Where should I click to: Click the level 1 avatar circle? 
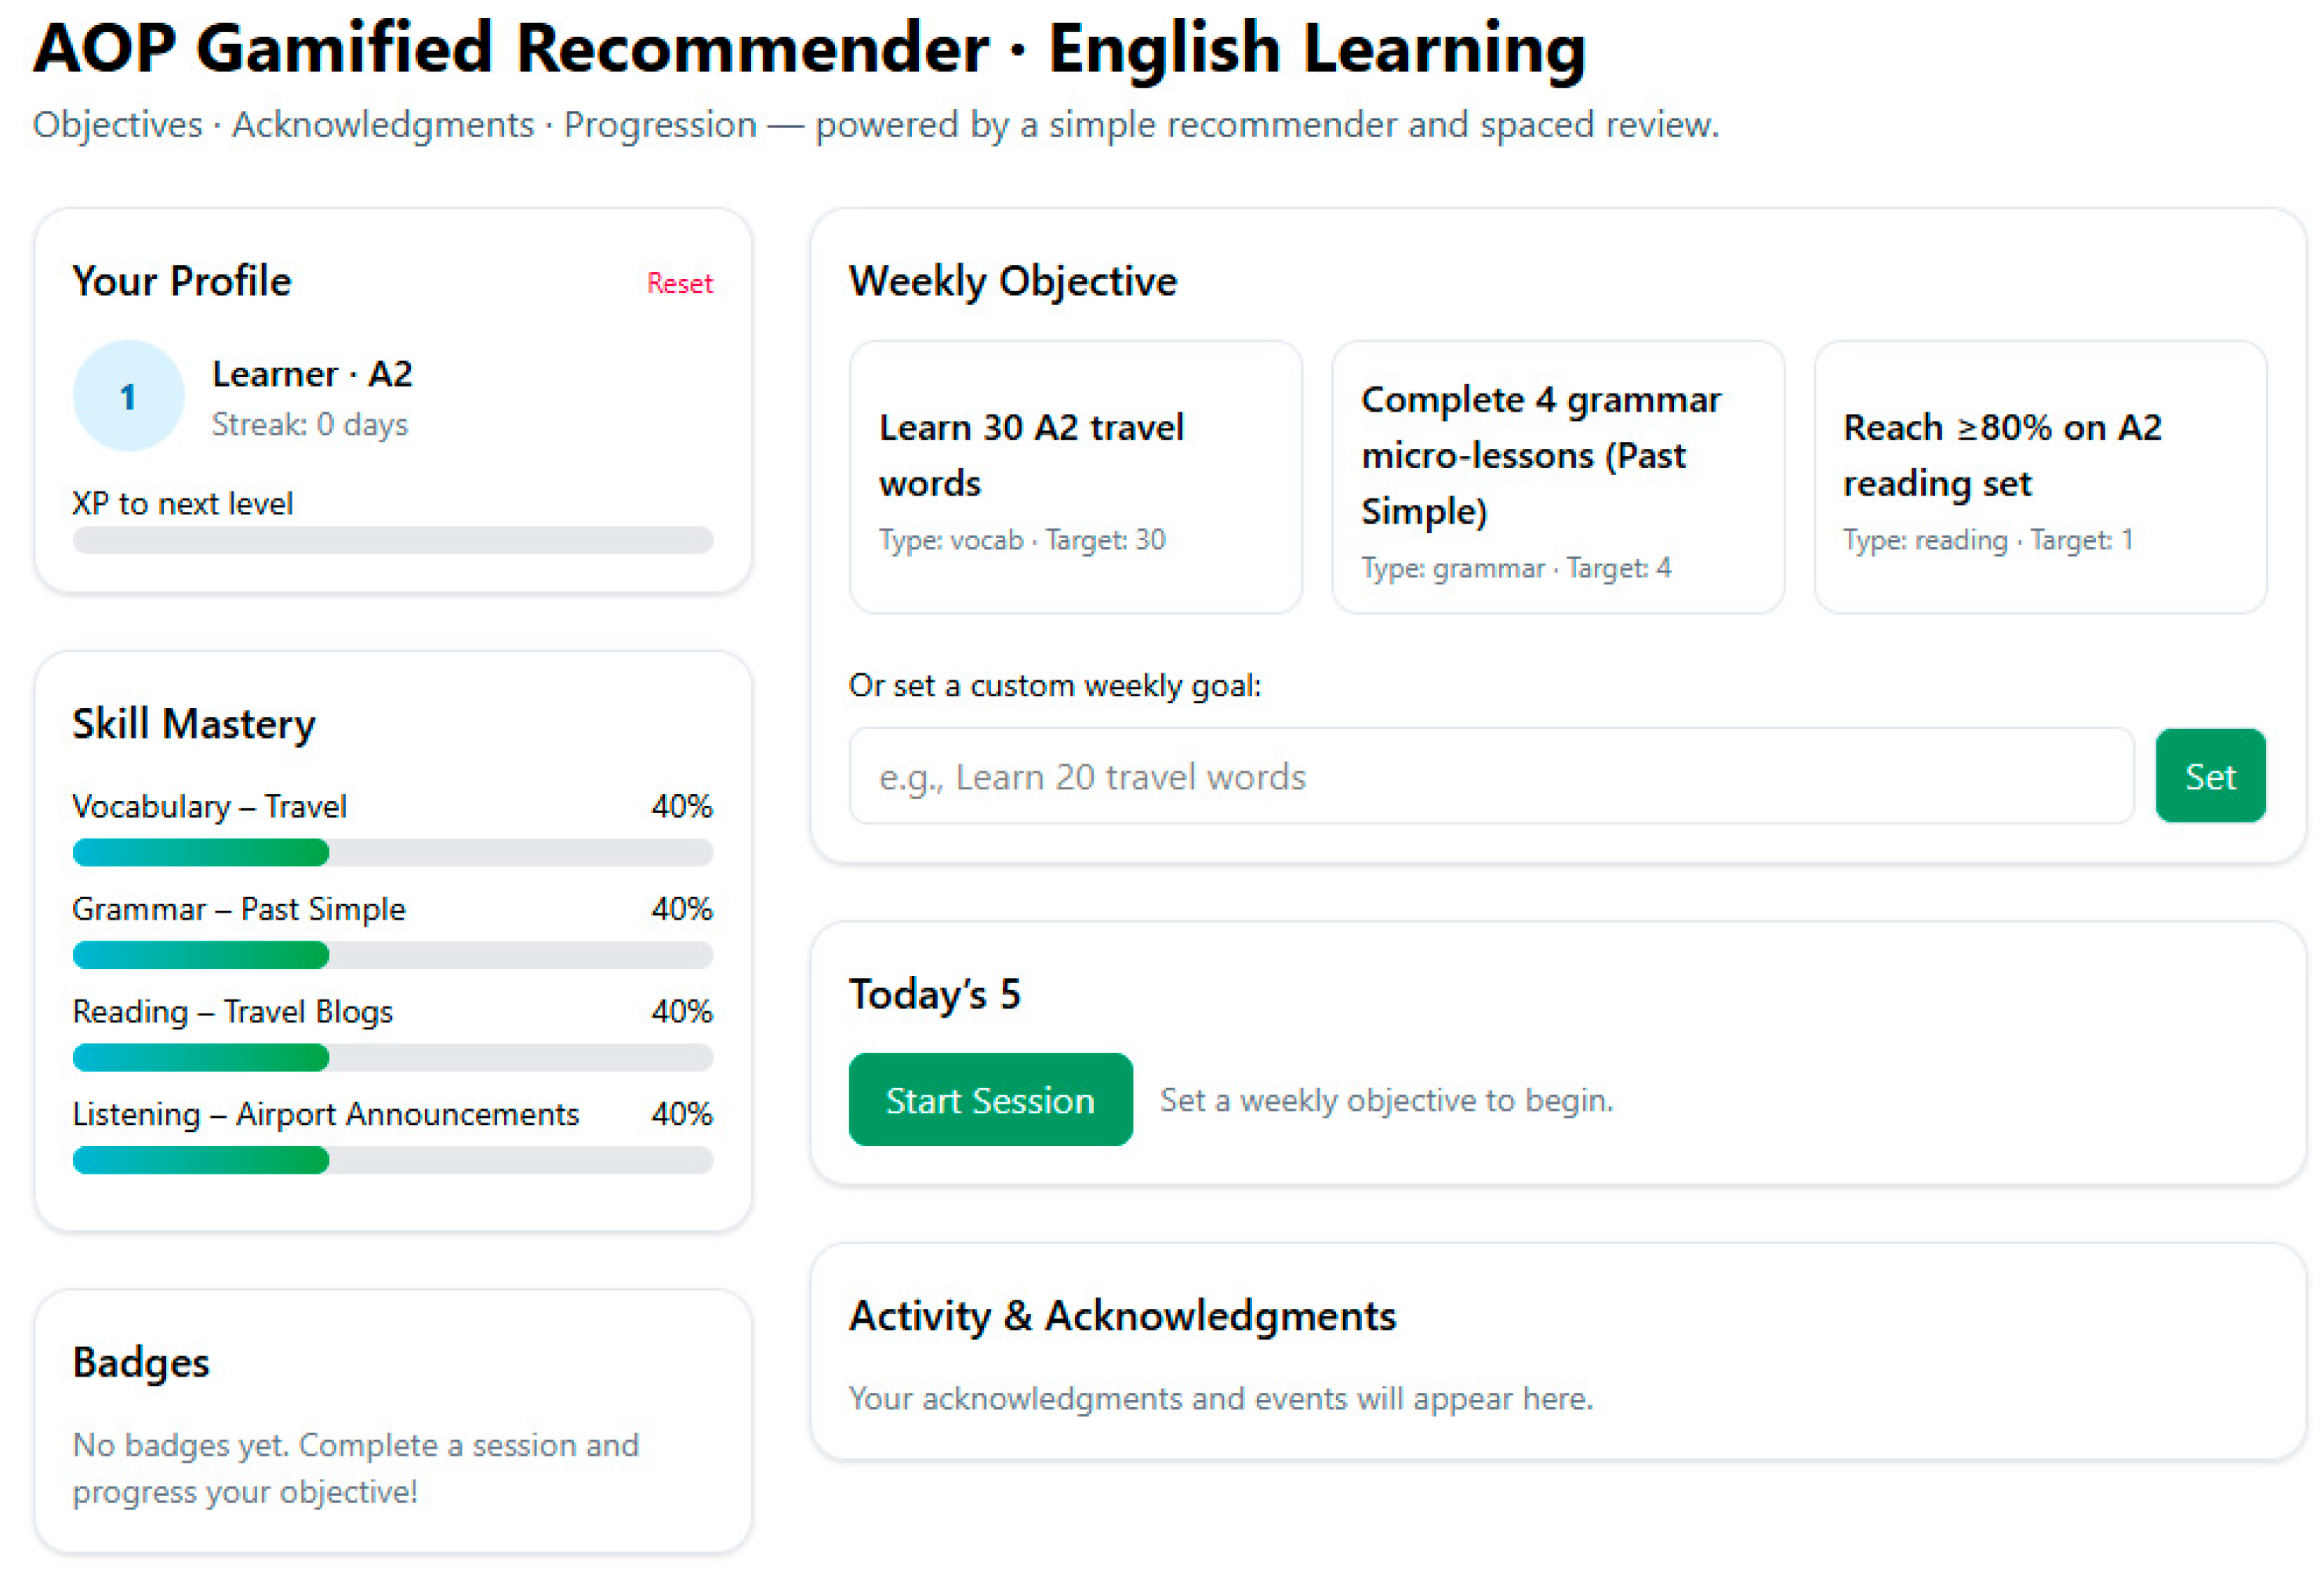(x=128, y=396)
